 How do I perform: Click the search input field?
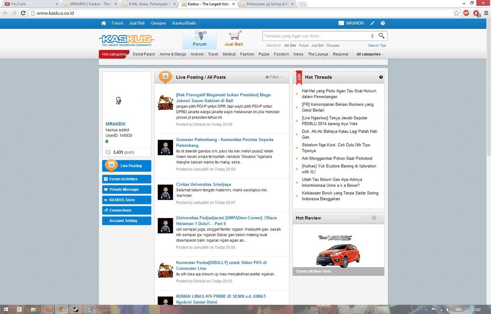click(x=315, y=36)
